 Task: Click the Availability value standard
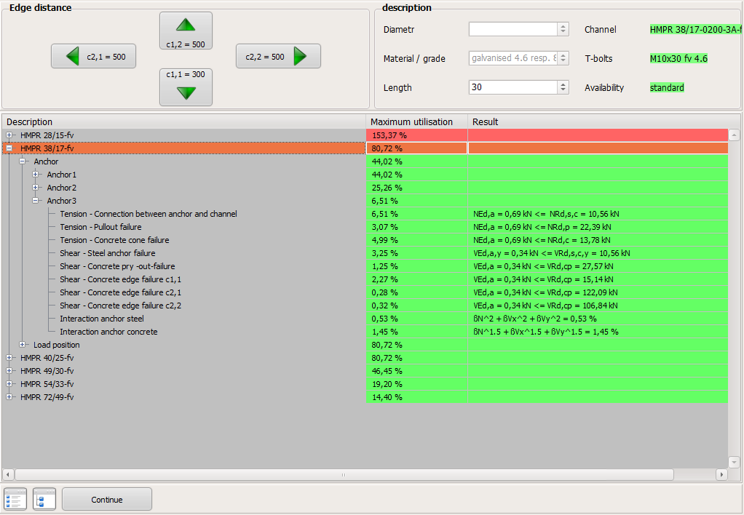tap(667, 87)
